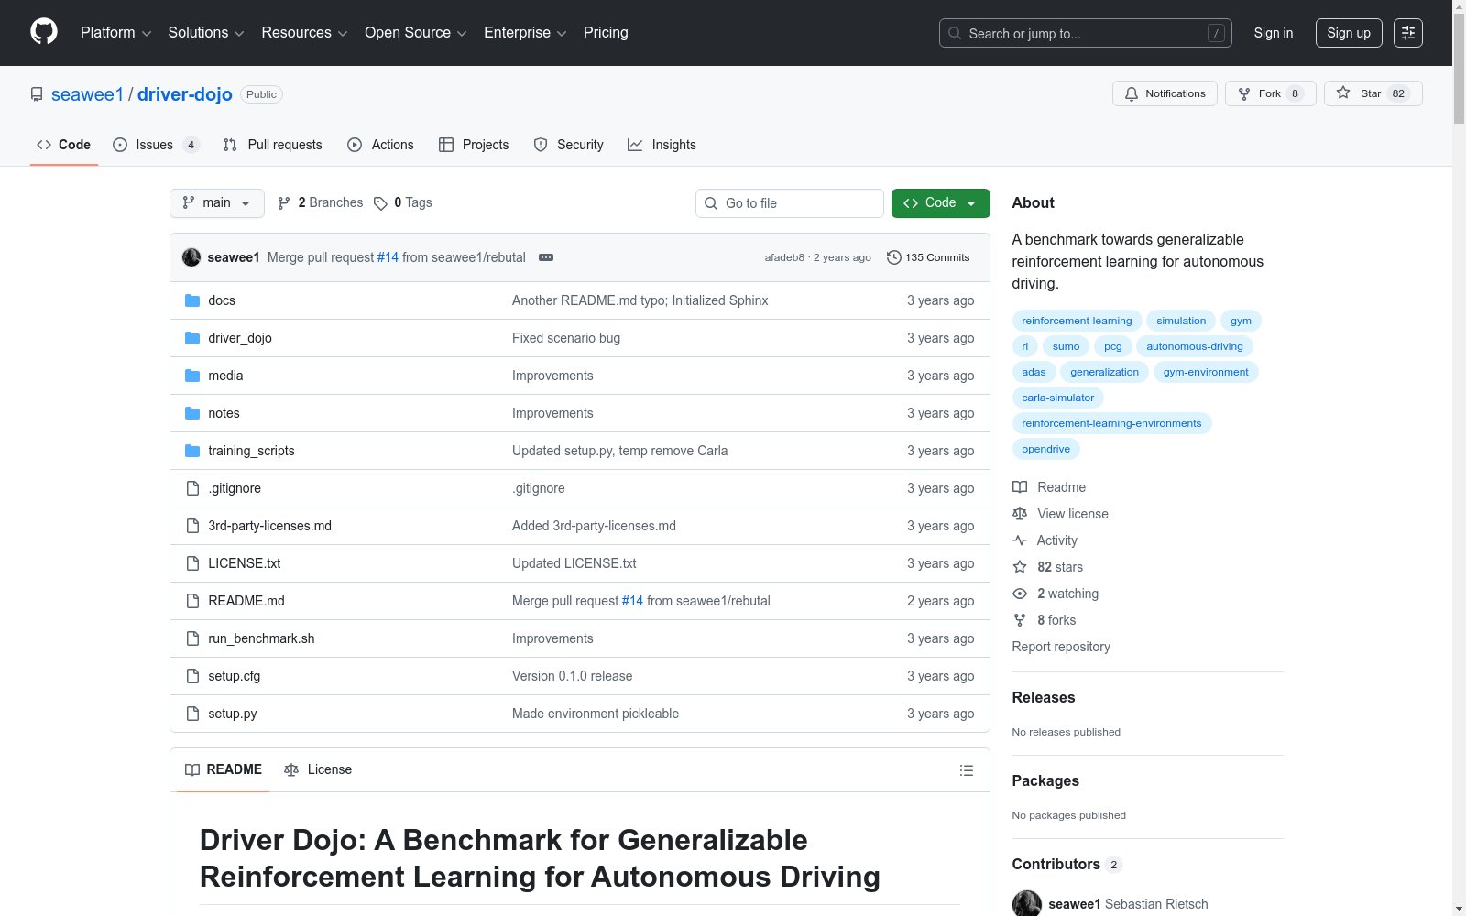This screenshot has width=1466, height=916.
Task: Open the seawee1 owner profile link
Action: 87,94
